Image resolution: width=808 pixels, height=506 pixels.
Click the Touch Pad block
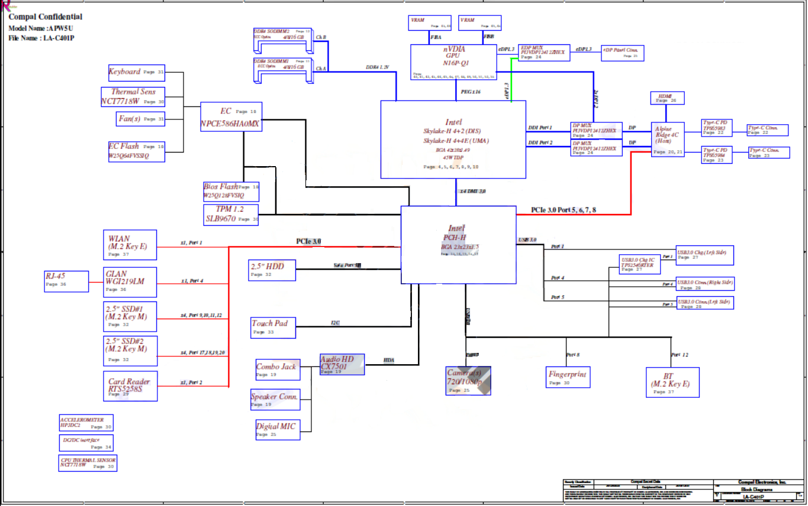tap(273, 327)
